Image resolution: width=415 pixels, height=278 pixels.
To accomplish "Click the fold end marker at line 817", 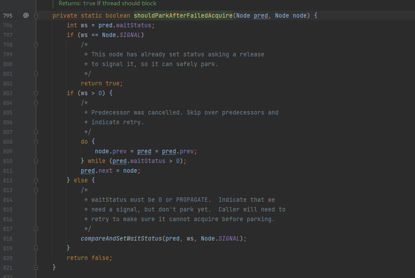I will [36, 229].
